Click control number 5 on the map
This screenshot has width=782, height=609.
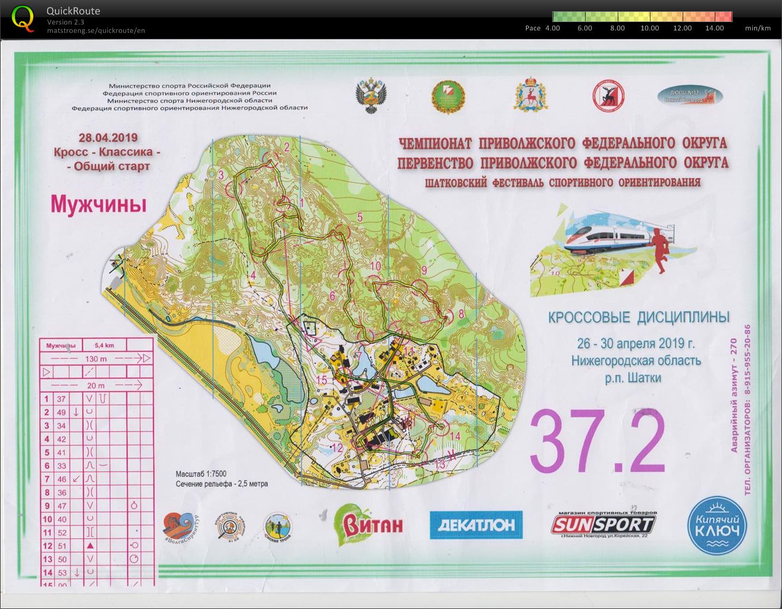coord(359,217)
